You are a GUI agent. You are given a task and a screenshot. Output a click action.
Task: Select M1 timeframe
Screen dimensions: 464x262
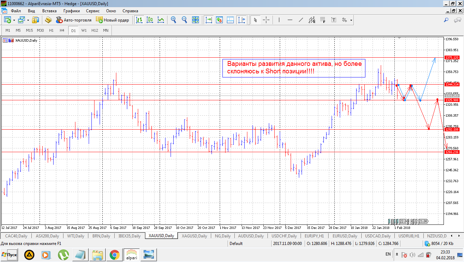pos(8,30)
